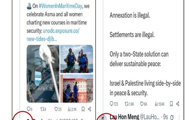The image size is (196, 120).
Task: View analytics showing 124K views
Action: [160, 104]
